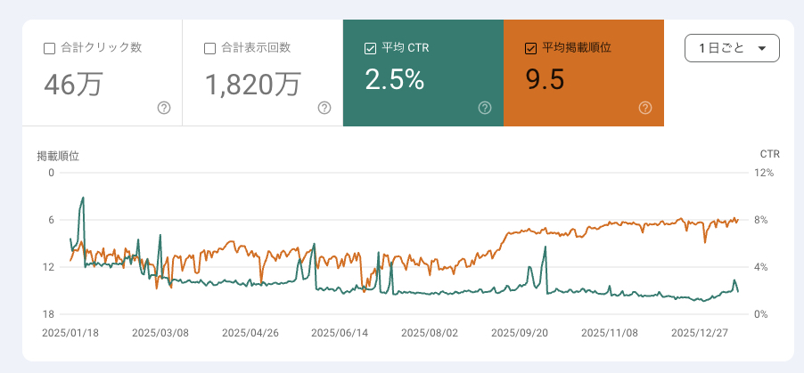Screen dimensions: 804x373
Task: Click the 平均 CTR label text
Action: click(405, 48)
